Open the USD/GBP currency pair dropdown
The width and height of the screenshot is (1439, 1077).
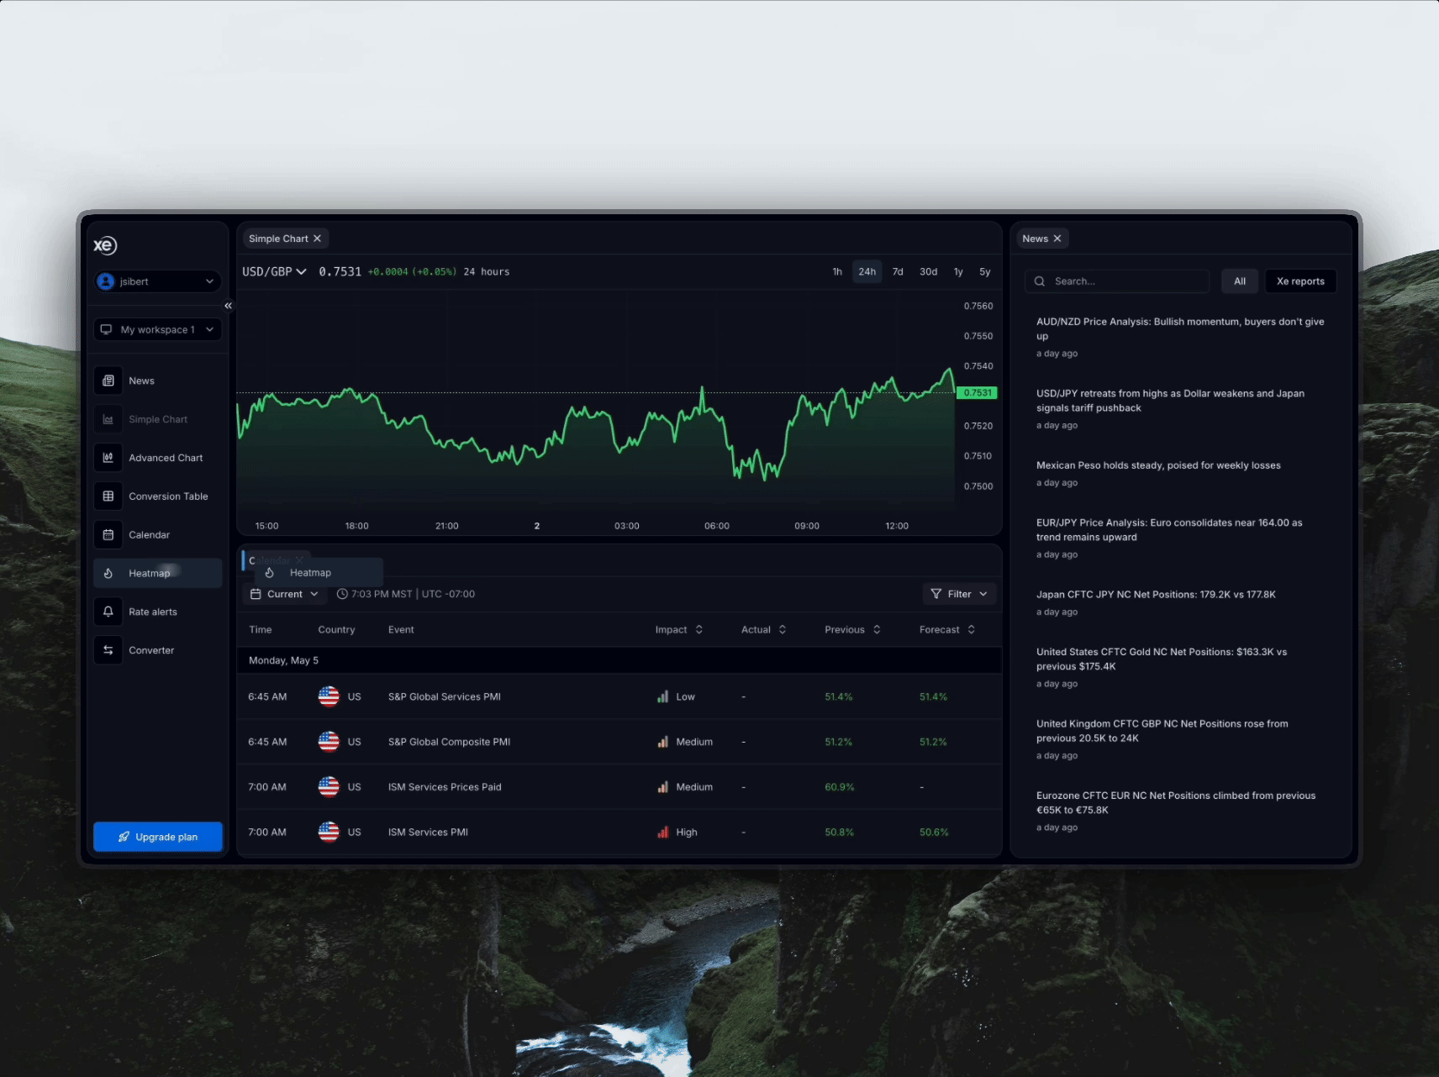pyautogui.click(x=273, y=271)
